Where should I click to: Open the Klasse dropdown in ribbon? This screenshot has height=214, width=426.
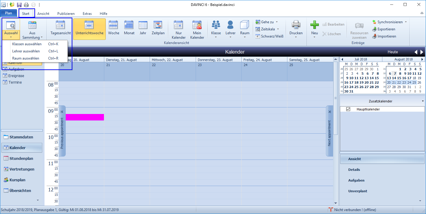216,29
